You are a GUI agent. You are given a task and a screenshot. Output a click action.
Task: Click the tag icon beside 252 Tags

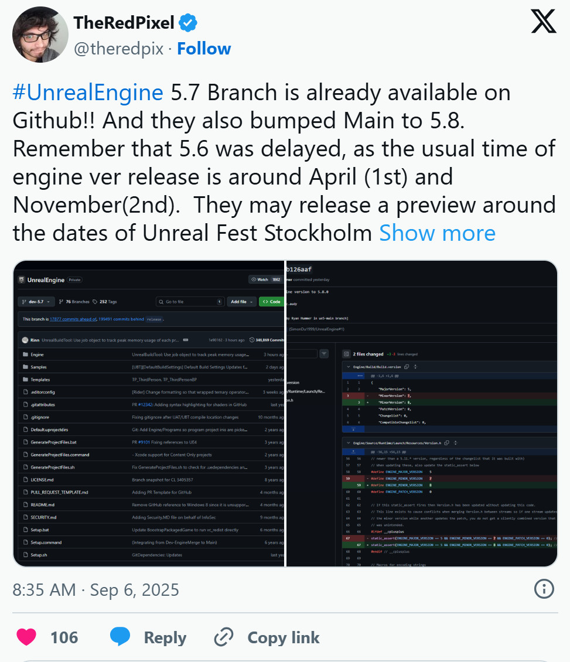pos(94,301)
